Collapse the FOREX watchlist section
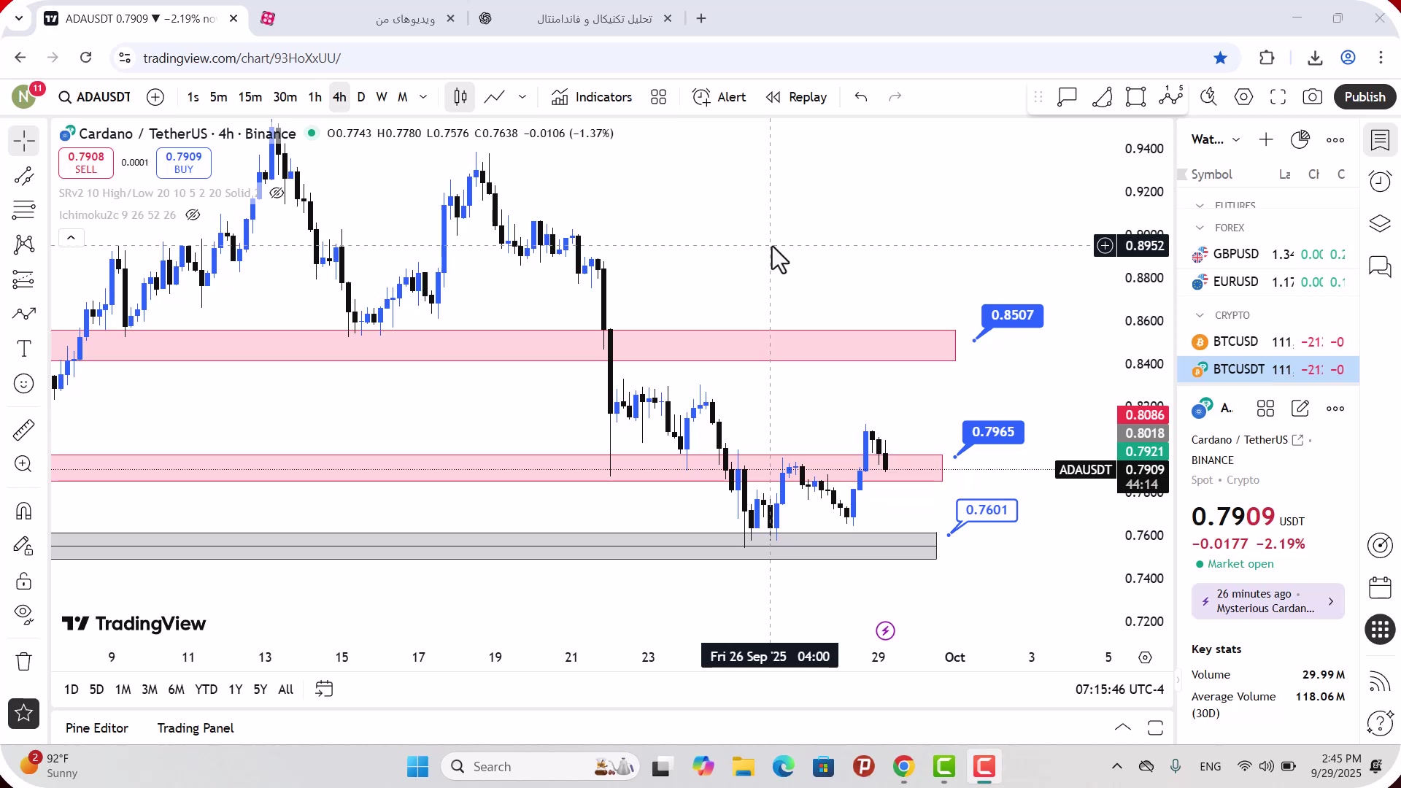This screenshot has height=788, width=1401. pyautogui.click(x=1200, y=228)
